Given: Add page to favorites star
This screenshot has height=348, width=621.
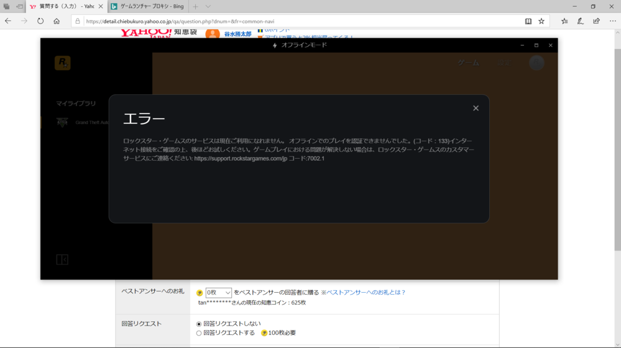Looking at the screenshot, I should coord(541,21).
